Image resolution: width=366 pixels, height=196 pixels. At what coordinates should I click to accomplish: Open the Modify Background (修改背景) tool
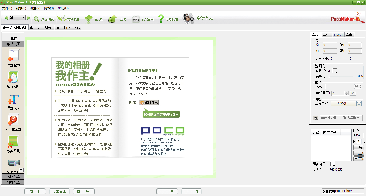pyautogui.click(x=13, y=142)
